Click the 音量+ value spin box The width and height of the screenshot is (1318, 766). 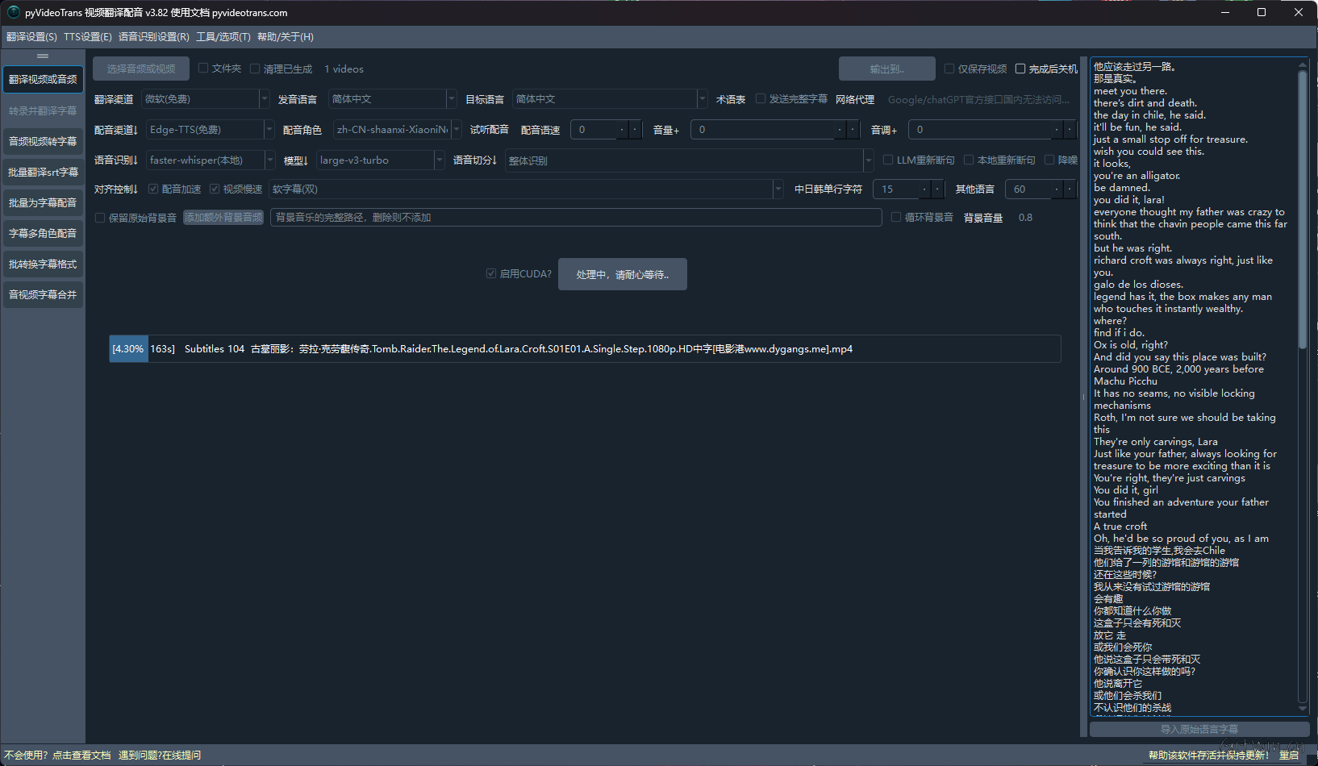pyautogui.click(x=775, y=130)
